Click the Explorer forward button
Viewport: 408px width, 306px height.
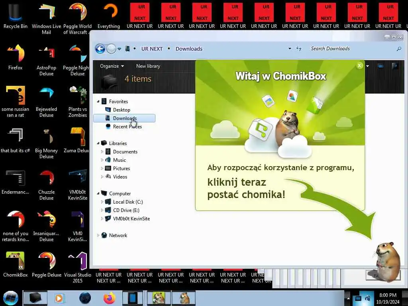[112, 49]
